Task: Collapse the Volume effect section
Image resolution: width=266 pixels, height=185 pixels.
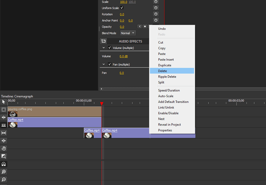Action: [x=104, y=48]
